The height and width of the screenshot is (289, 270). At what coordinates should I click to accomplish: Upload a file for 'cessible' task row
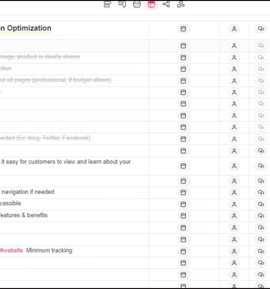[261, 204]
